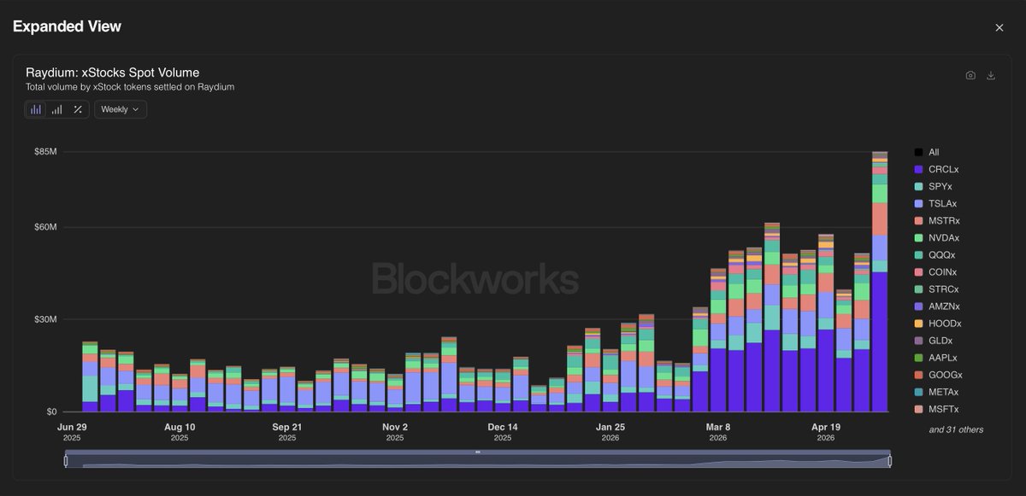Take a chart screenshot with camera icon

(x=970, y=75)
